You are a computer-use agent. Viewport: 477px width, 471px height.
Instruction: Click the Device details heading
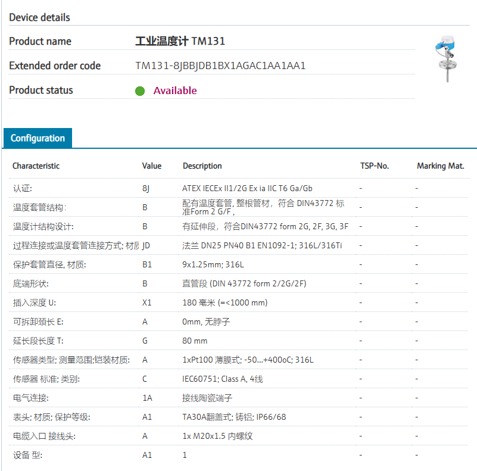coord(39,17)
